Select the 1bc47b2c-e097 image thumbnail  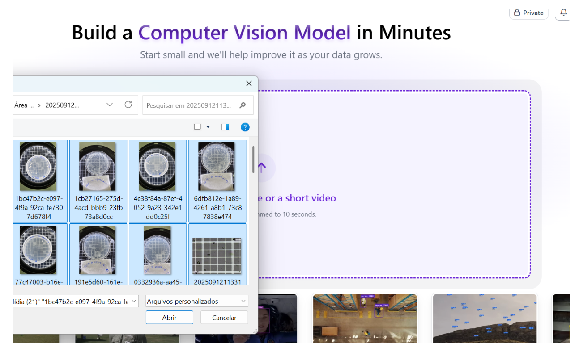[38, 167]
